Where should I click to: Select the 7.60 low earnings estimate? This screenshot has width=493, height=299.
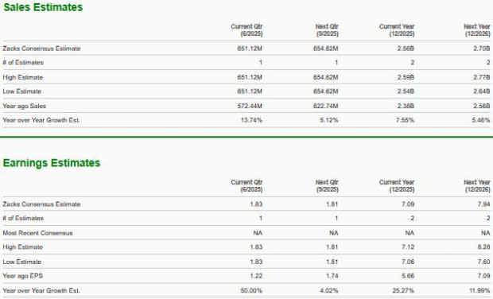tap(484, 262)
